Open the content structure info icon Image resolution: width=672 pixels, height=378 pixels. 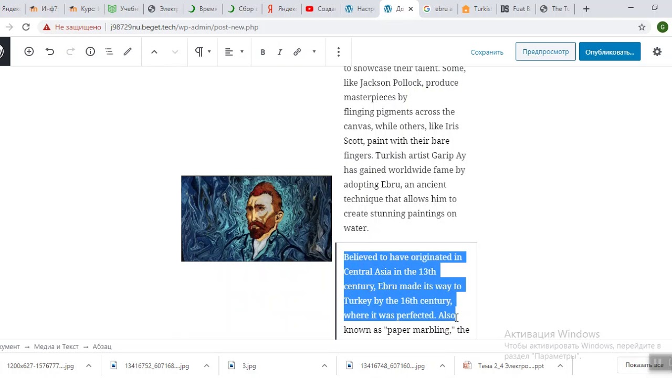pos(90,51)
